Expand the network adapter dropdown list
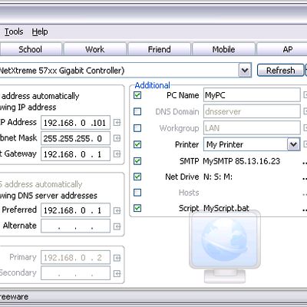 pos(245,71)
